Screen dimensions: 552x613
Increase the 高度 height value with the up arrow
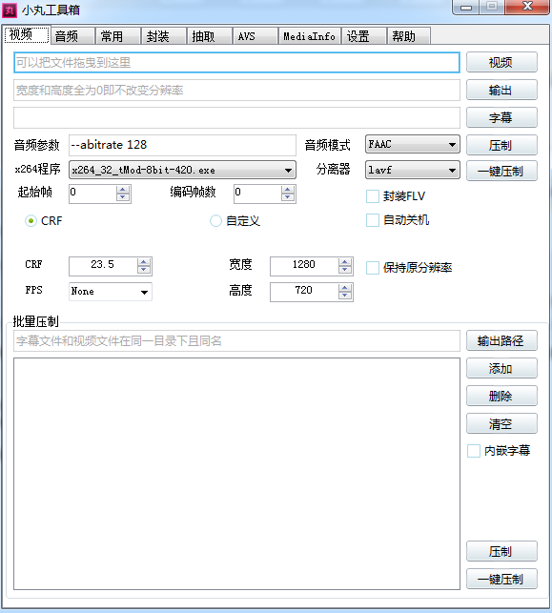coord(345,288)
